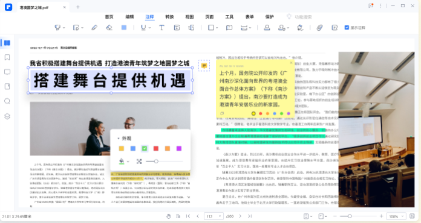Select the text box tool
Screen dimensions: 421x223
(177, 28)
